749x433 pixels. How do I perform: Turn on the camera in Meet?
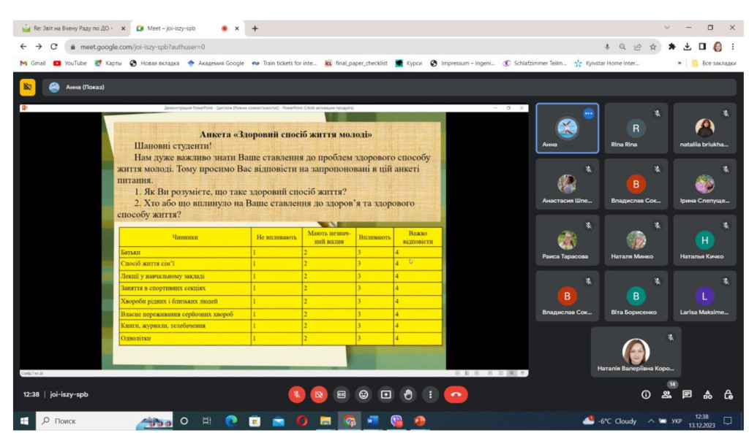pyautogui.click(x=319, y=394)
